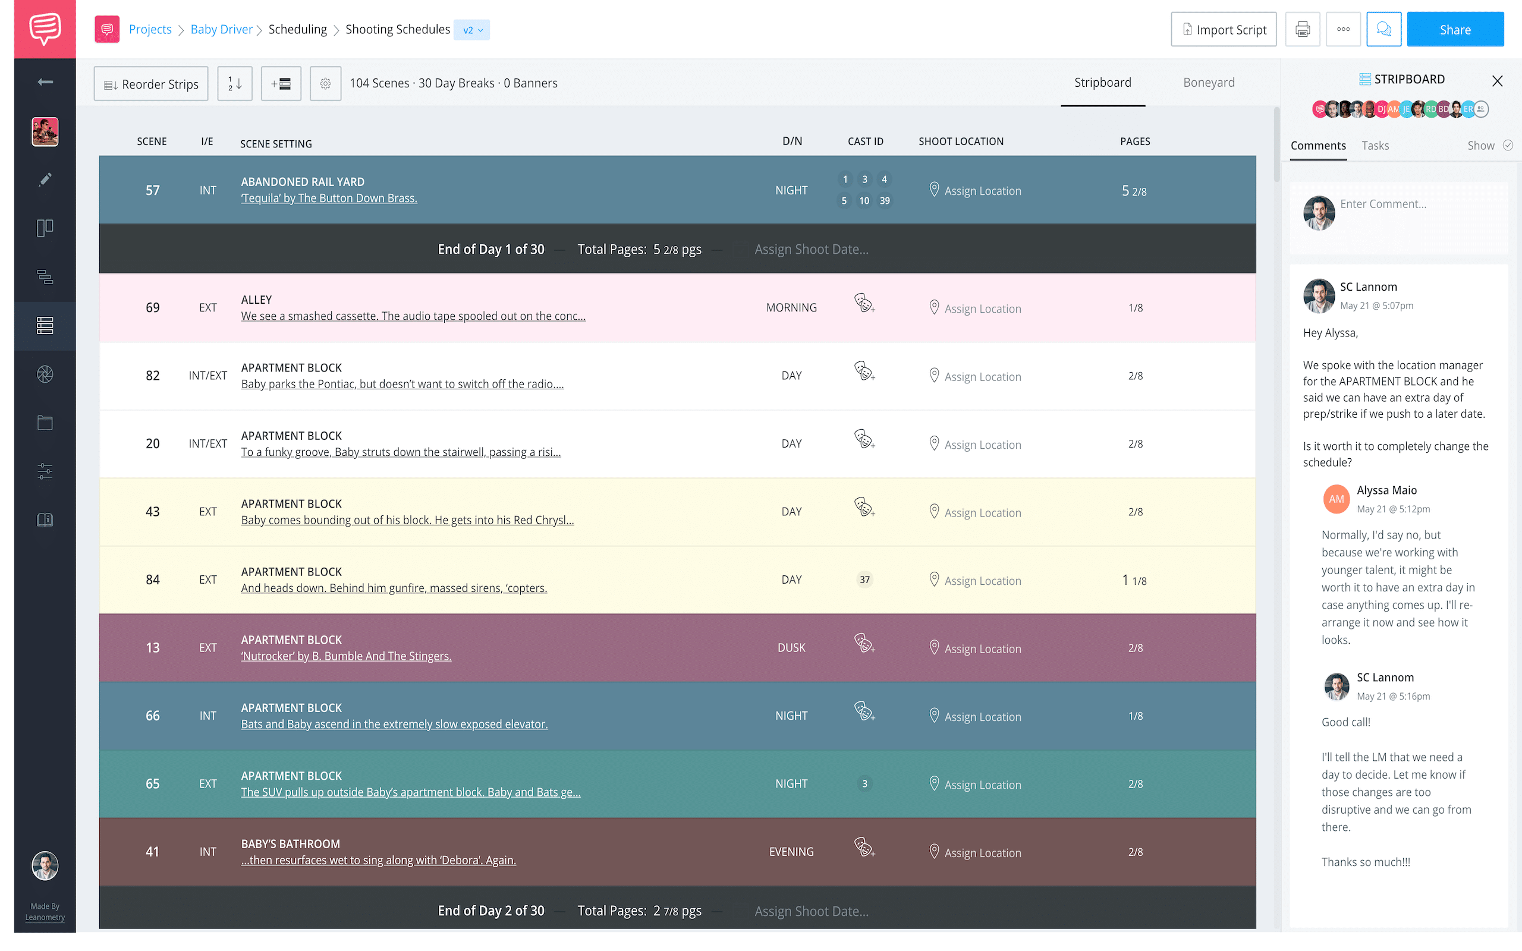Open the stripboard icon in left sidebar

click(45, 325)
